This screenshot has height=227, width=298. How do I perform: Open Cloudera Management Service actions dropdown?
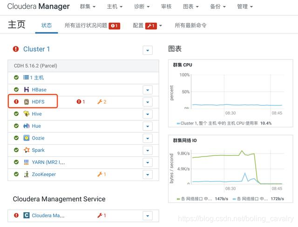pos(148,216)
